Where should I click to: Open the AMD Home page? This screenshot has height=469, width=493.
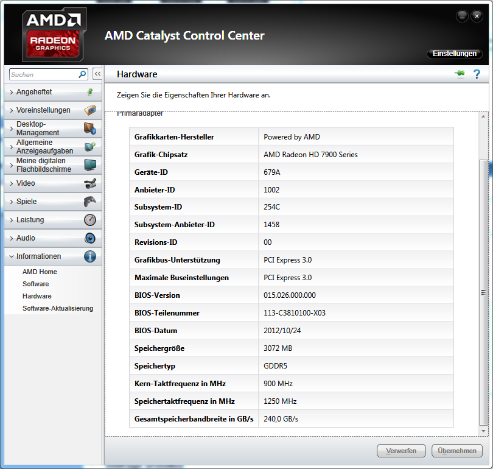[40, 272]
